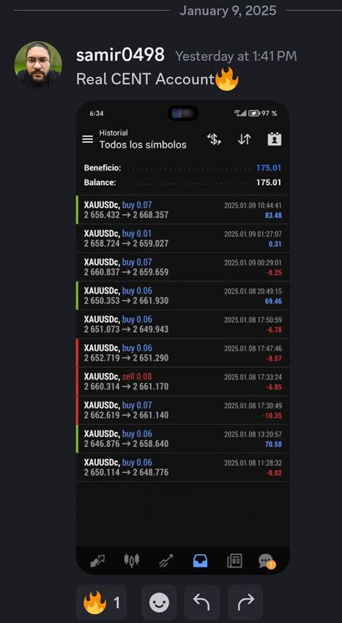
Task: Select trade with 70.58 profit
Action: [183, 438]
